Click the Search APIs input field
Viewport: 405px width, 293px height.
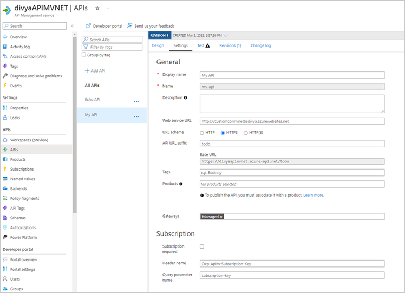(x=112, y=40)
